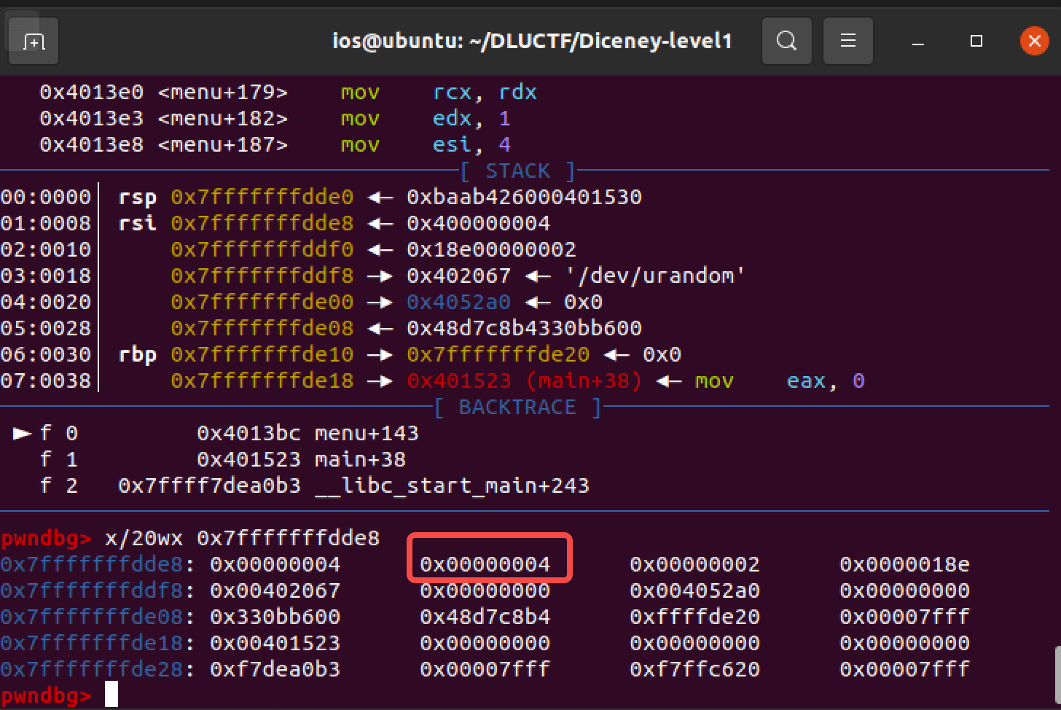
Task: Select memory word 0xf7dea0b3
Action: [x=275, y=670]
